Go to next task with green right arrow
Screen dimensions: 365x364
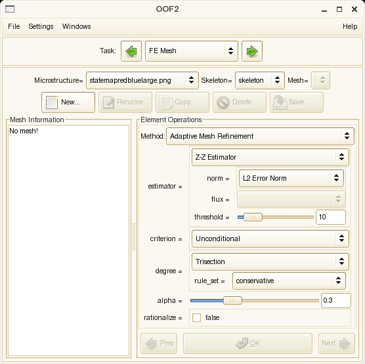(x=252, y=51)
